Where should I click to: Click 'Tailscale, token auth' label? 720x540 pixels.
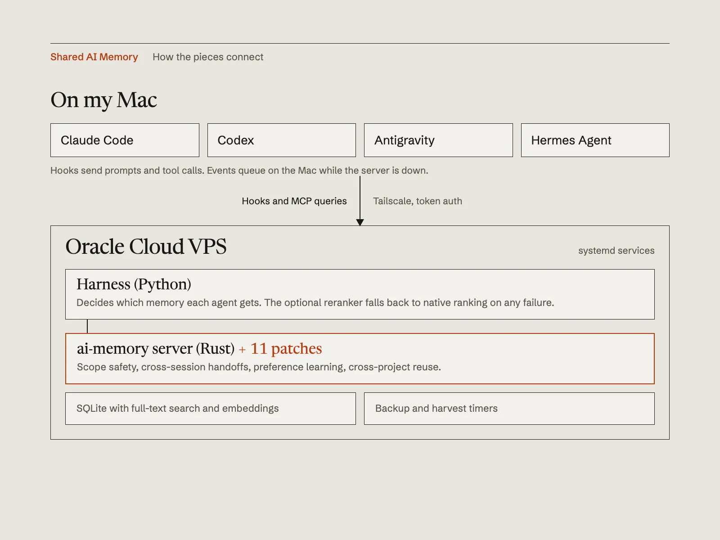tap(418, 201)
